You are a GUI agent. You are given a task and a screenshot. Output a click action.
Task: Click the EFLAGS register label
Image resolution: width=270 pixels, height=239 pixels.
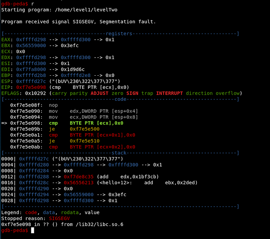click(x=11, y=93)
